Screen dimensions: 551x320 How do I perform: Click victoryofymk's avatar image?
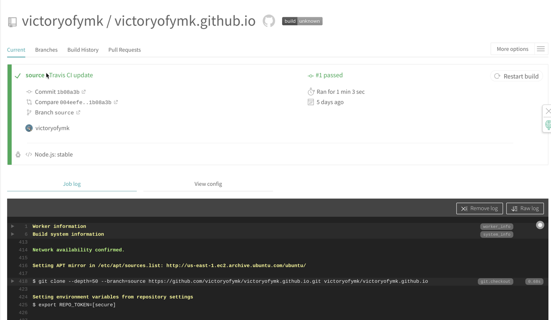[29, 128]
